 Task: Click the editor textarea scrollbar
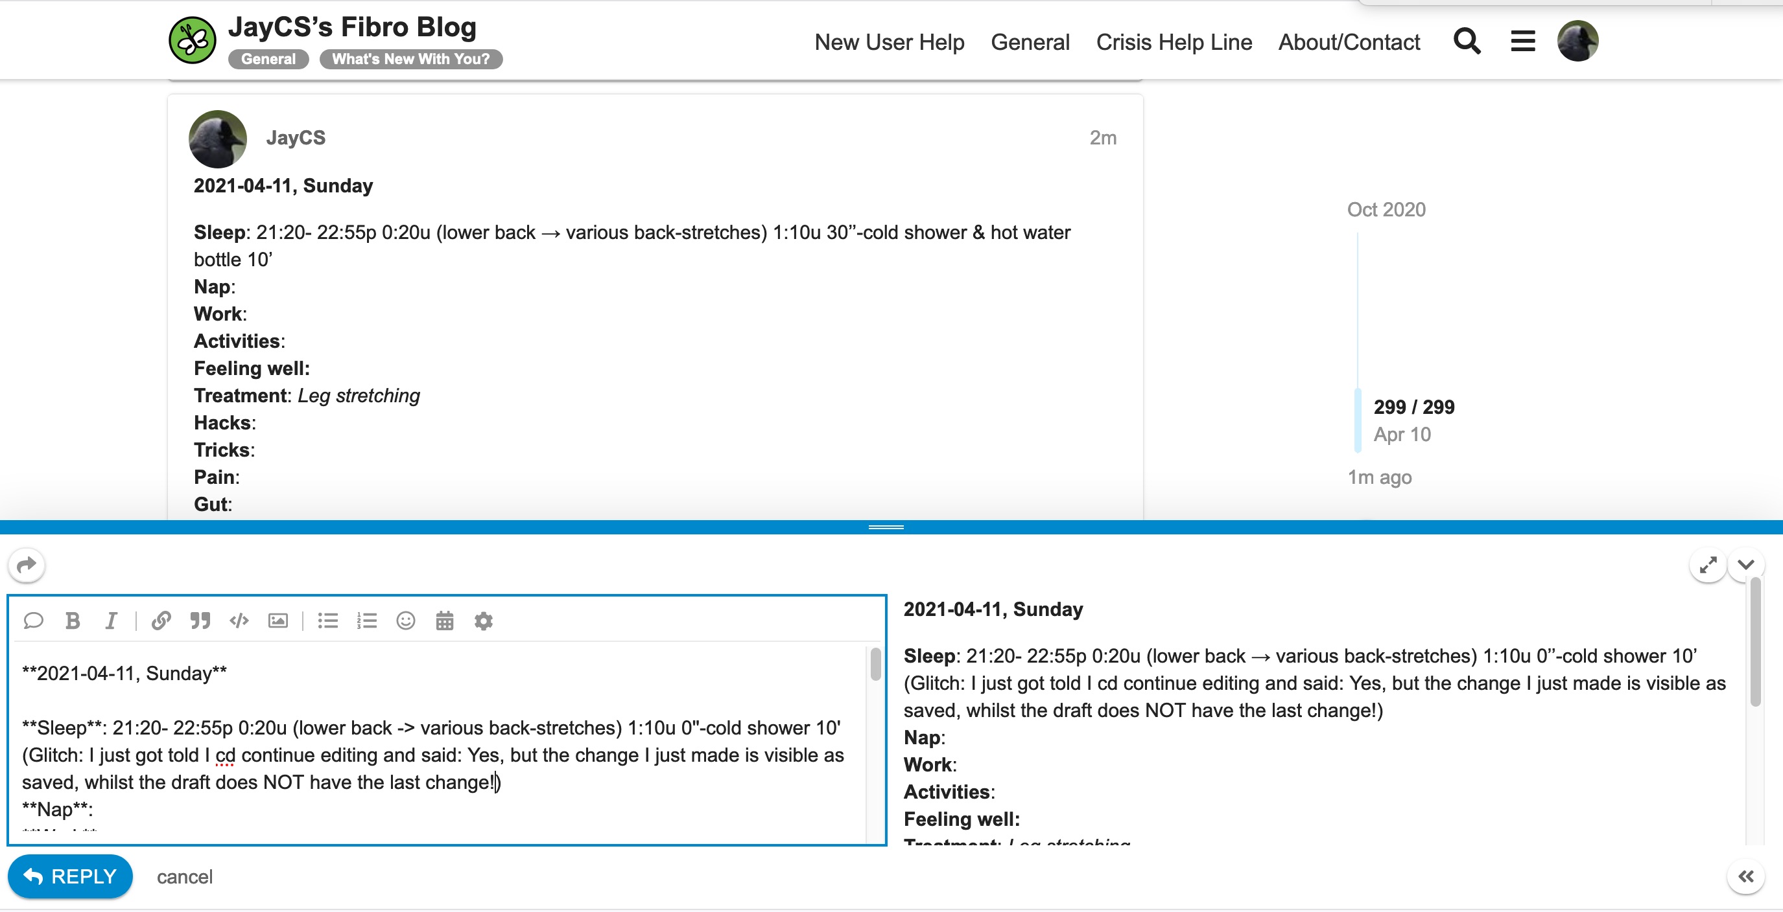[x=875, y=665]
